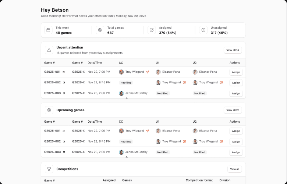Click 48 games stat value

pos(64,33)
